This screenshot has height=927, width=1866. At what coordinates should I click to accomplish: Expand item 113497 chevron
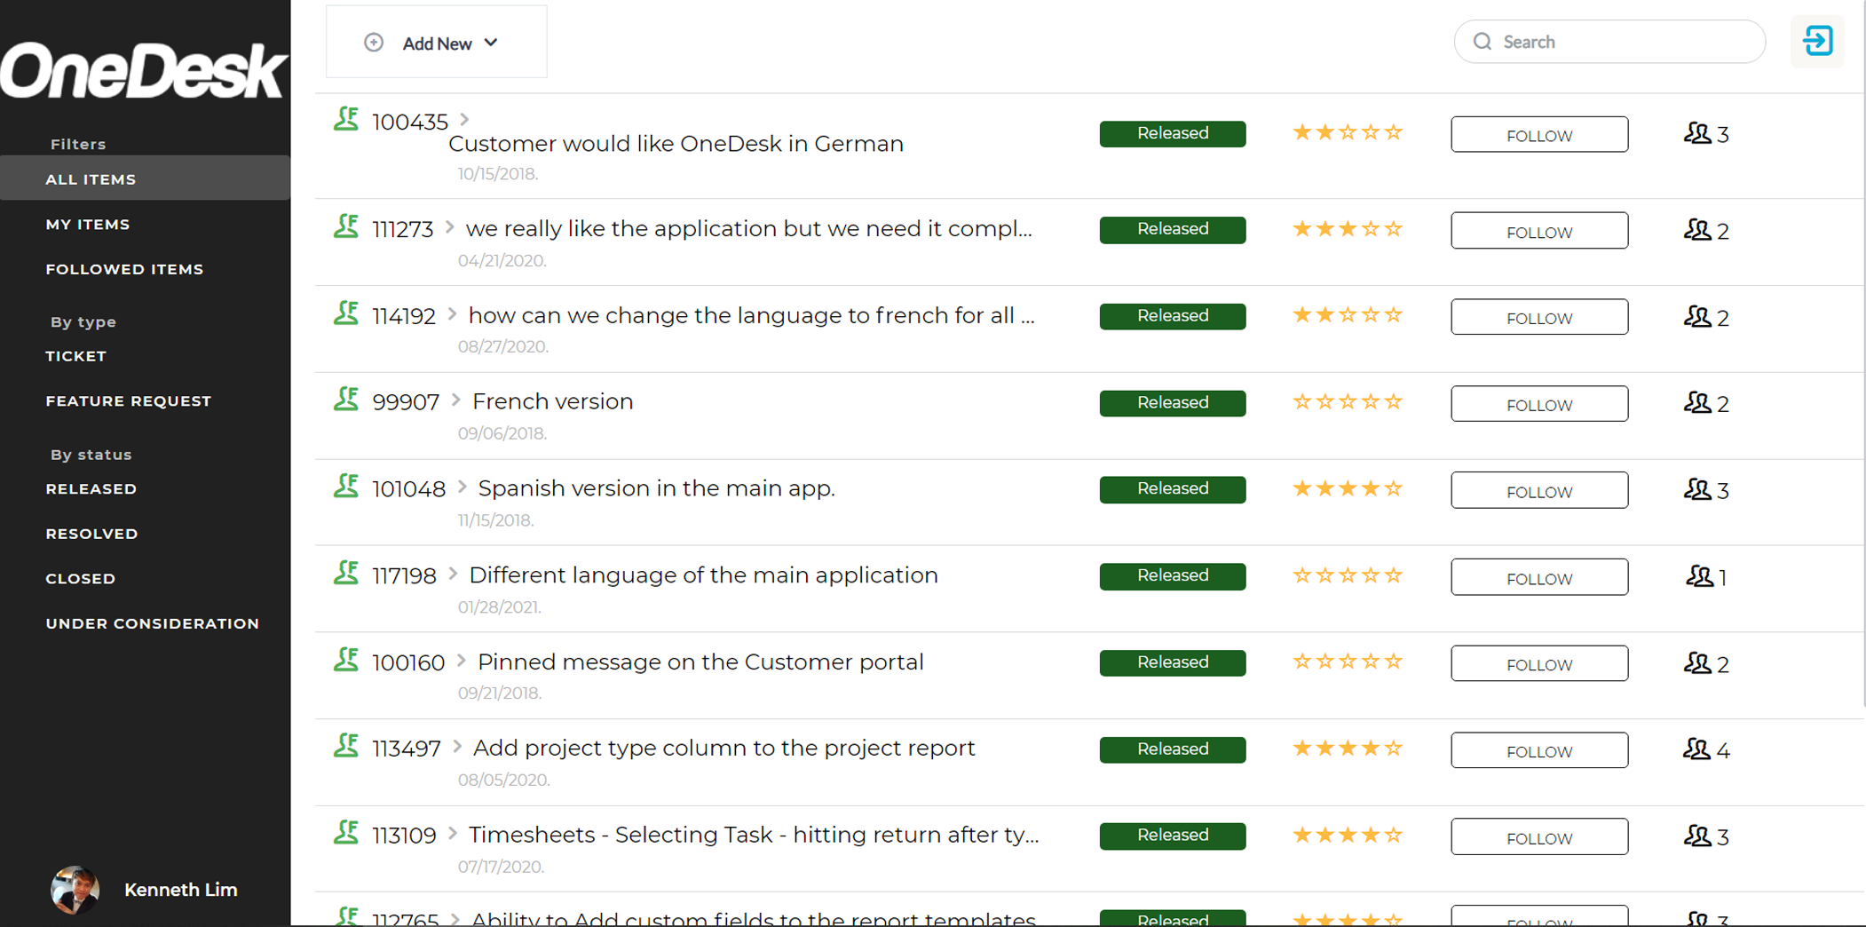click(458, 747)
